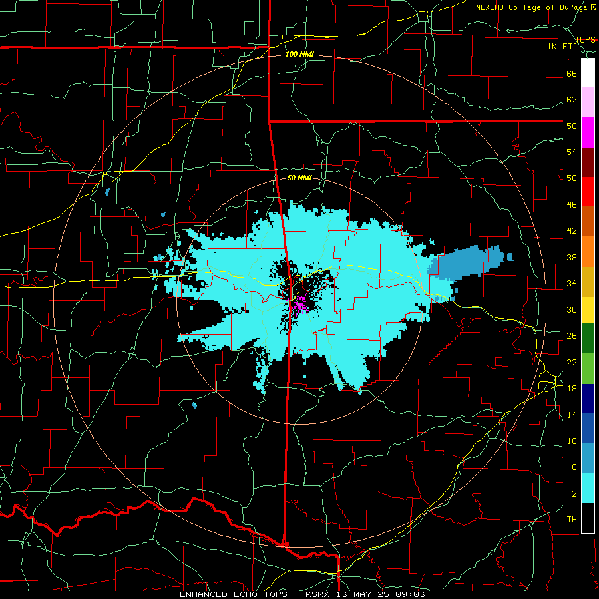Click the navy 18 K FT legend swatch

click(588, 399)
